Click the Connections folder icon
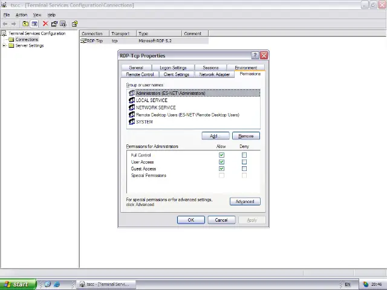 pos(11,39)
